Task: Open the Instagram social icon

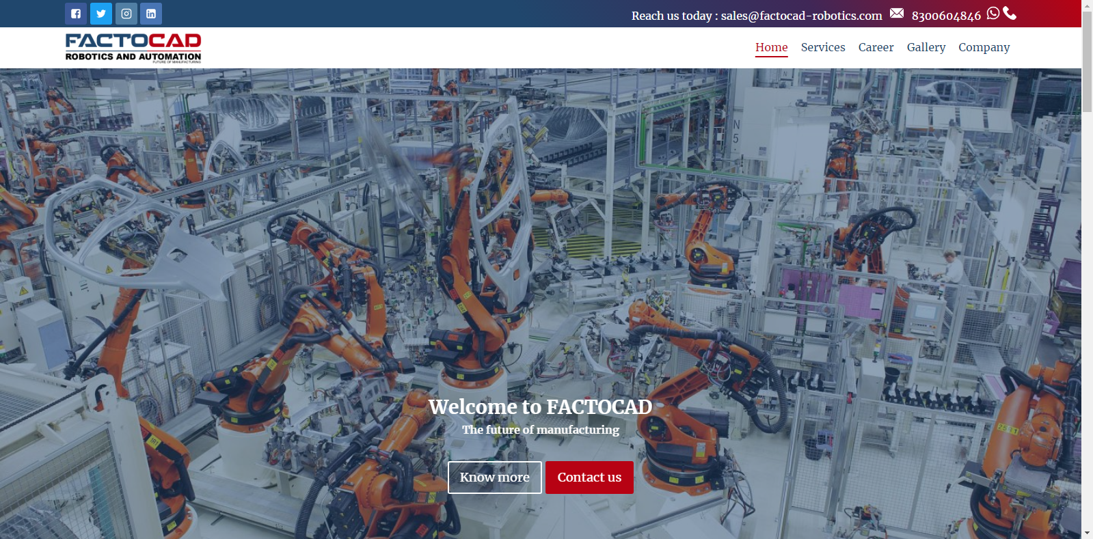Action: pyautogui.click(x=126, y=14)
